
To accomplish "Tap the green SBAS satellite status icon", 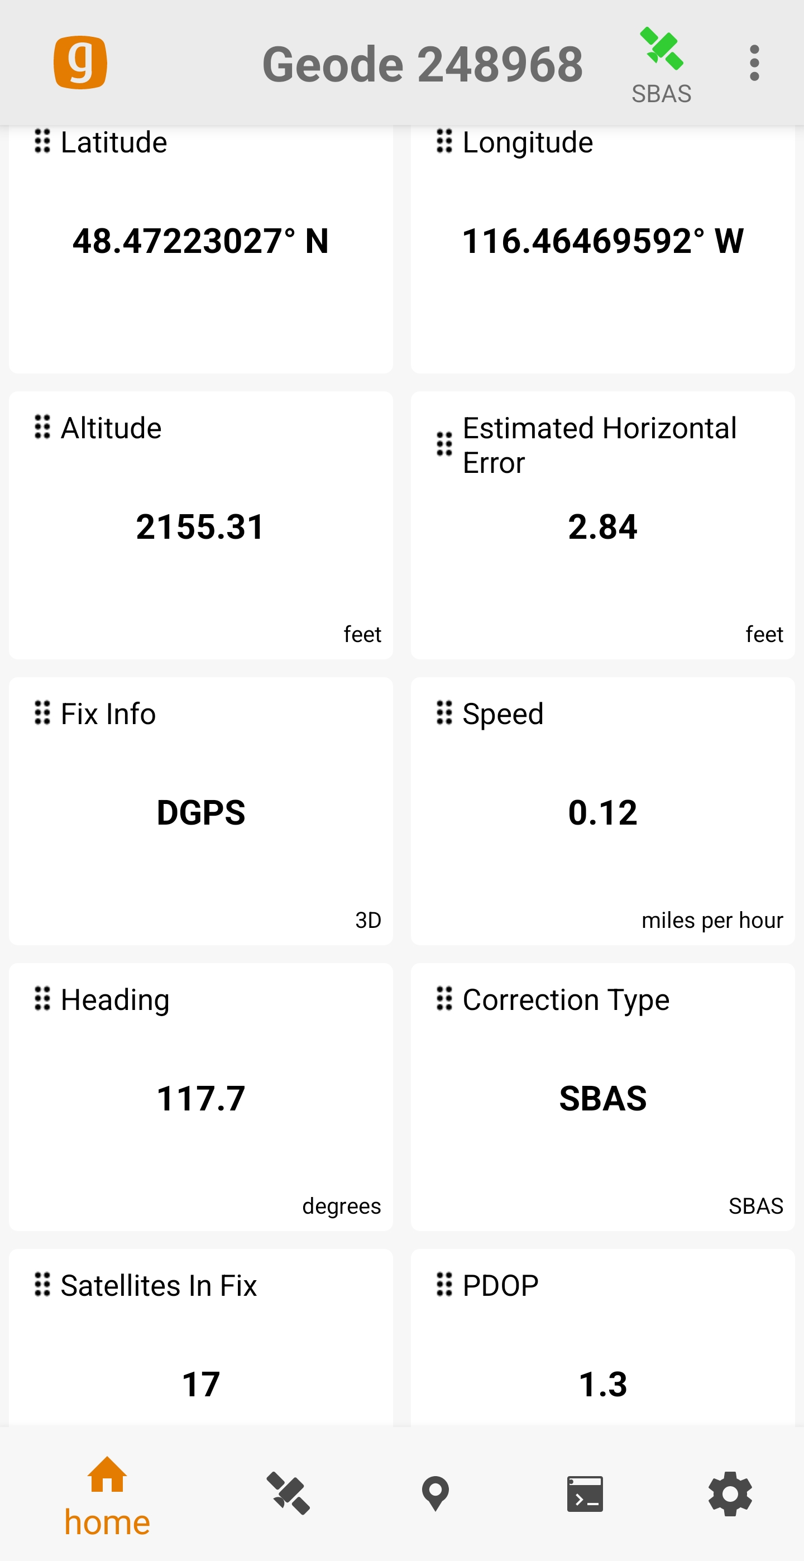I will tap(661, 50).
